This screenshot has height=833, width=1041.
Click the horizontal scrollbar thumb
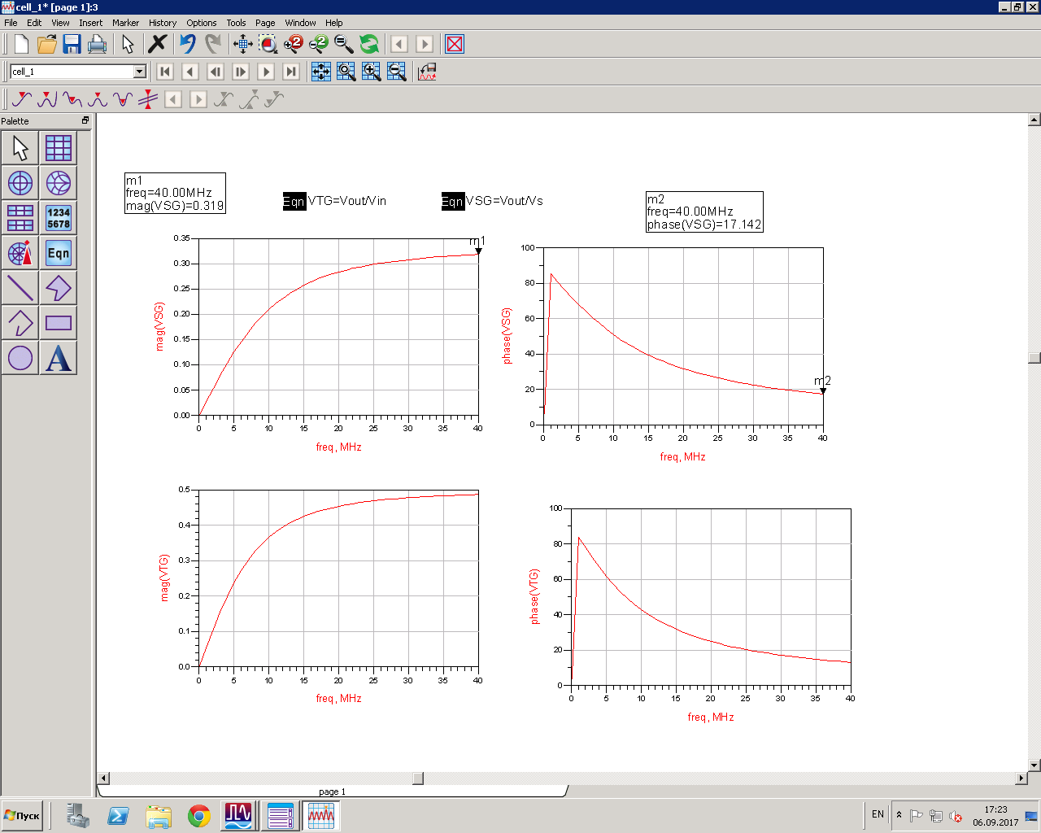click(418, 778)
